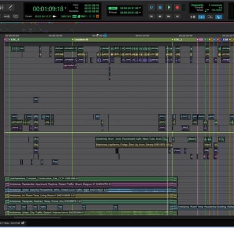Click the Start selection time field
Viewport: 234px width, 228px height.
pos(92,5)
